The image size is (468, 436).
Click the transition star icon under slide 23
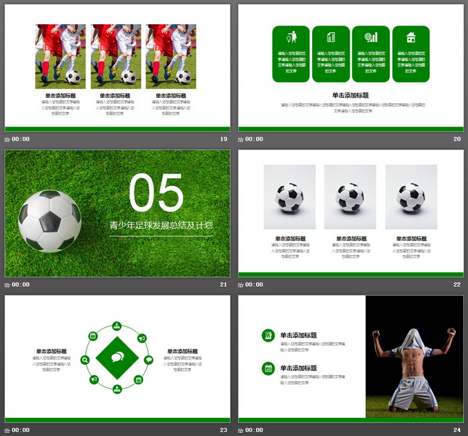(7, 430)
